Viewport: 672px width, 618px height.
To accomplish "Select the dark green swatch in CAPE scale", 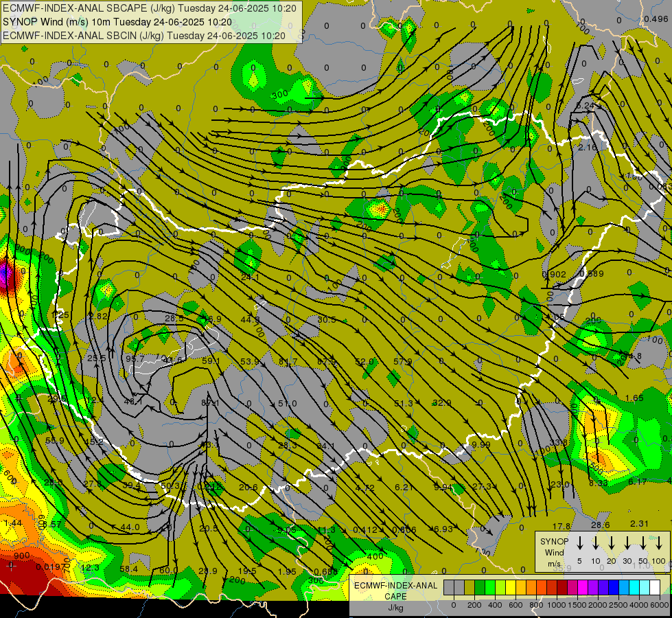I will pyautogui.click(x=480, y=587).
